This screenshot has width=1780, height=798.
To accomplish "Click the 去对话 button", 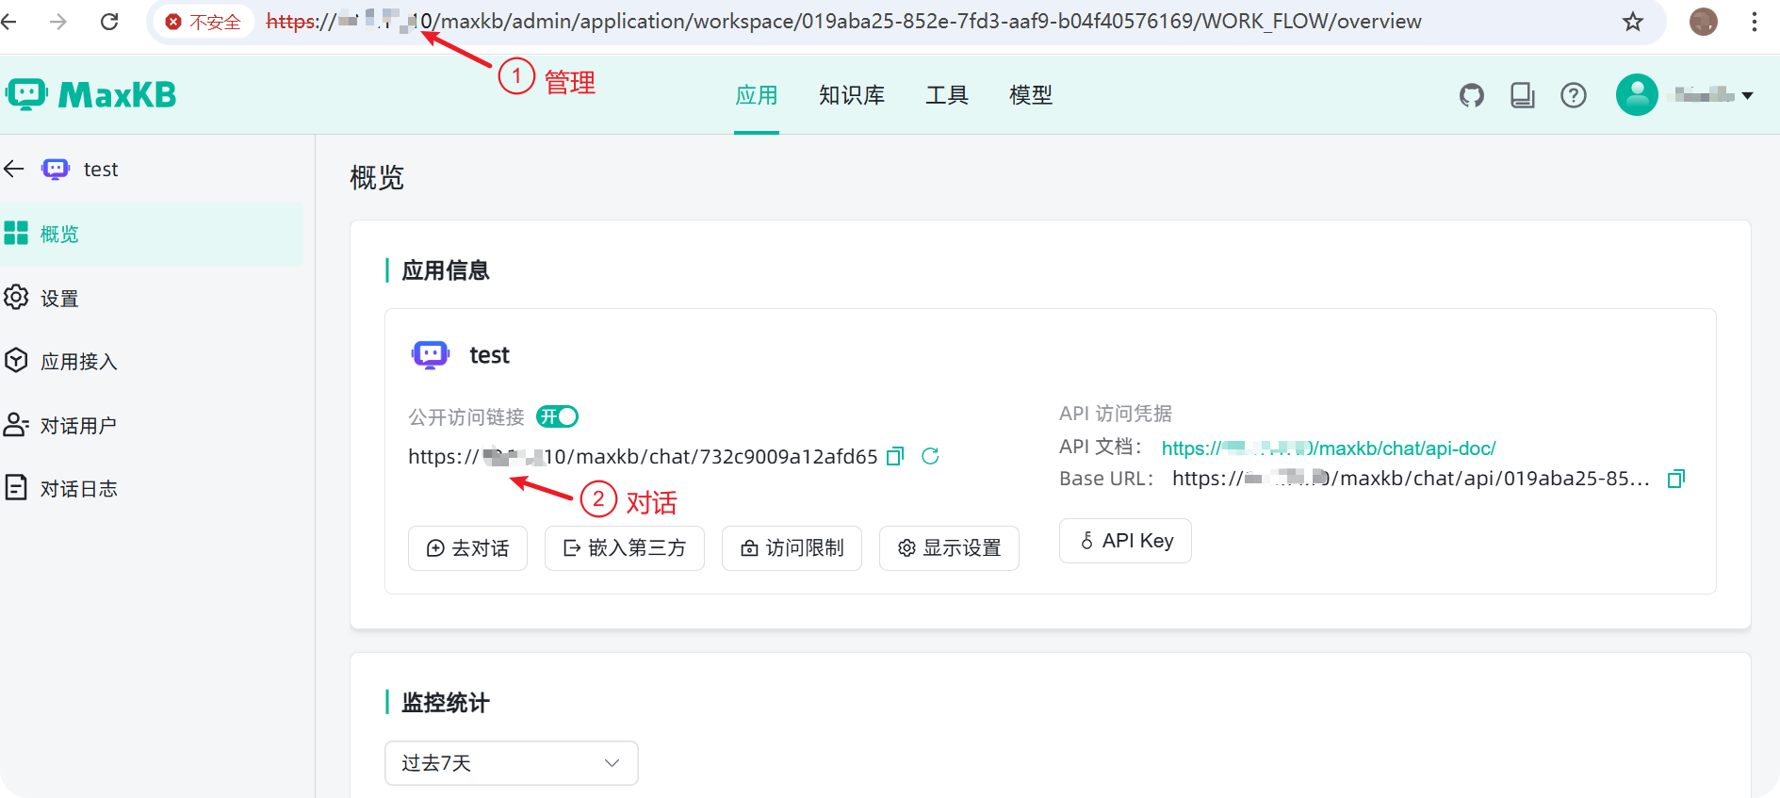I will click(x=467, y=548).
